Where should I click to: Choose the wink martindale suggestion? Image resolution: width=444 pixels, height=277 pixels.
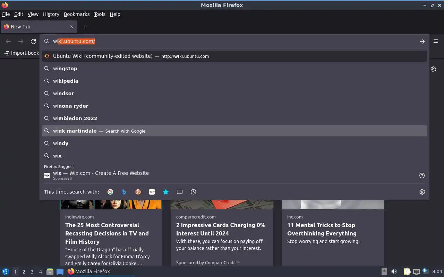point(234,131)
